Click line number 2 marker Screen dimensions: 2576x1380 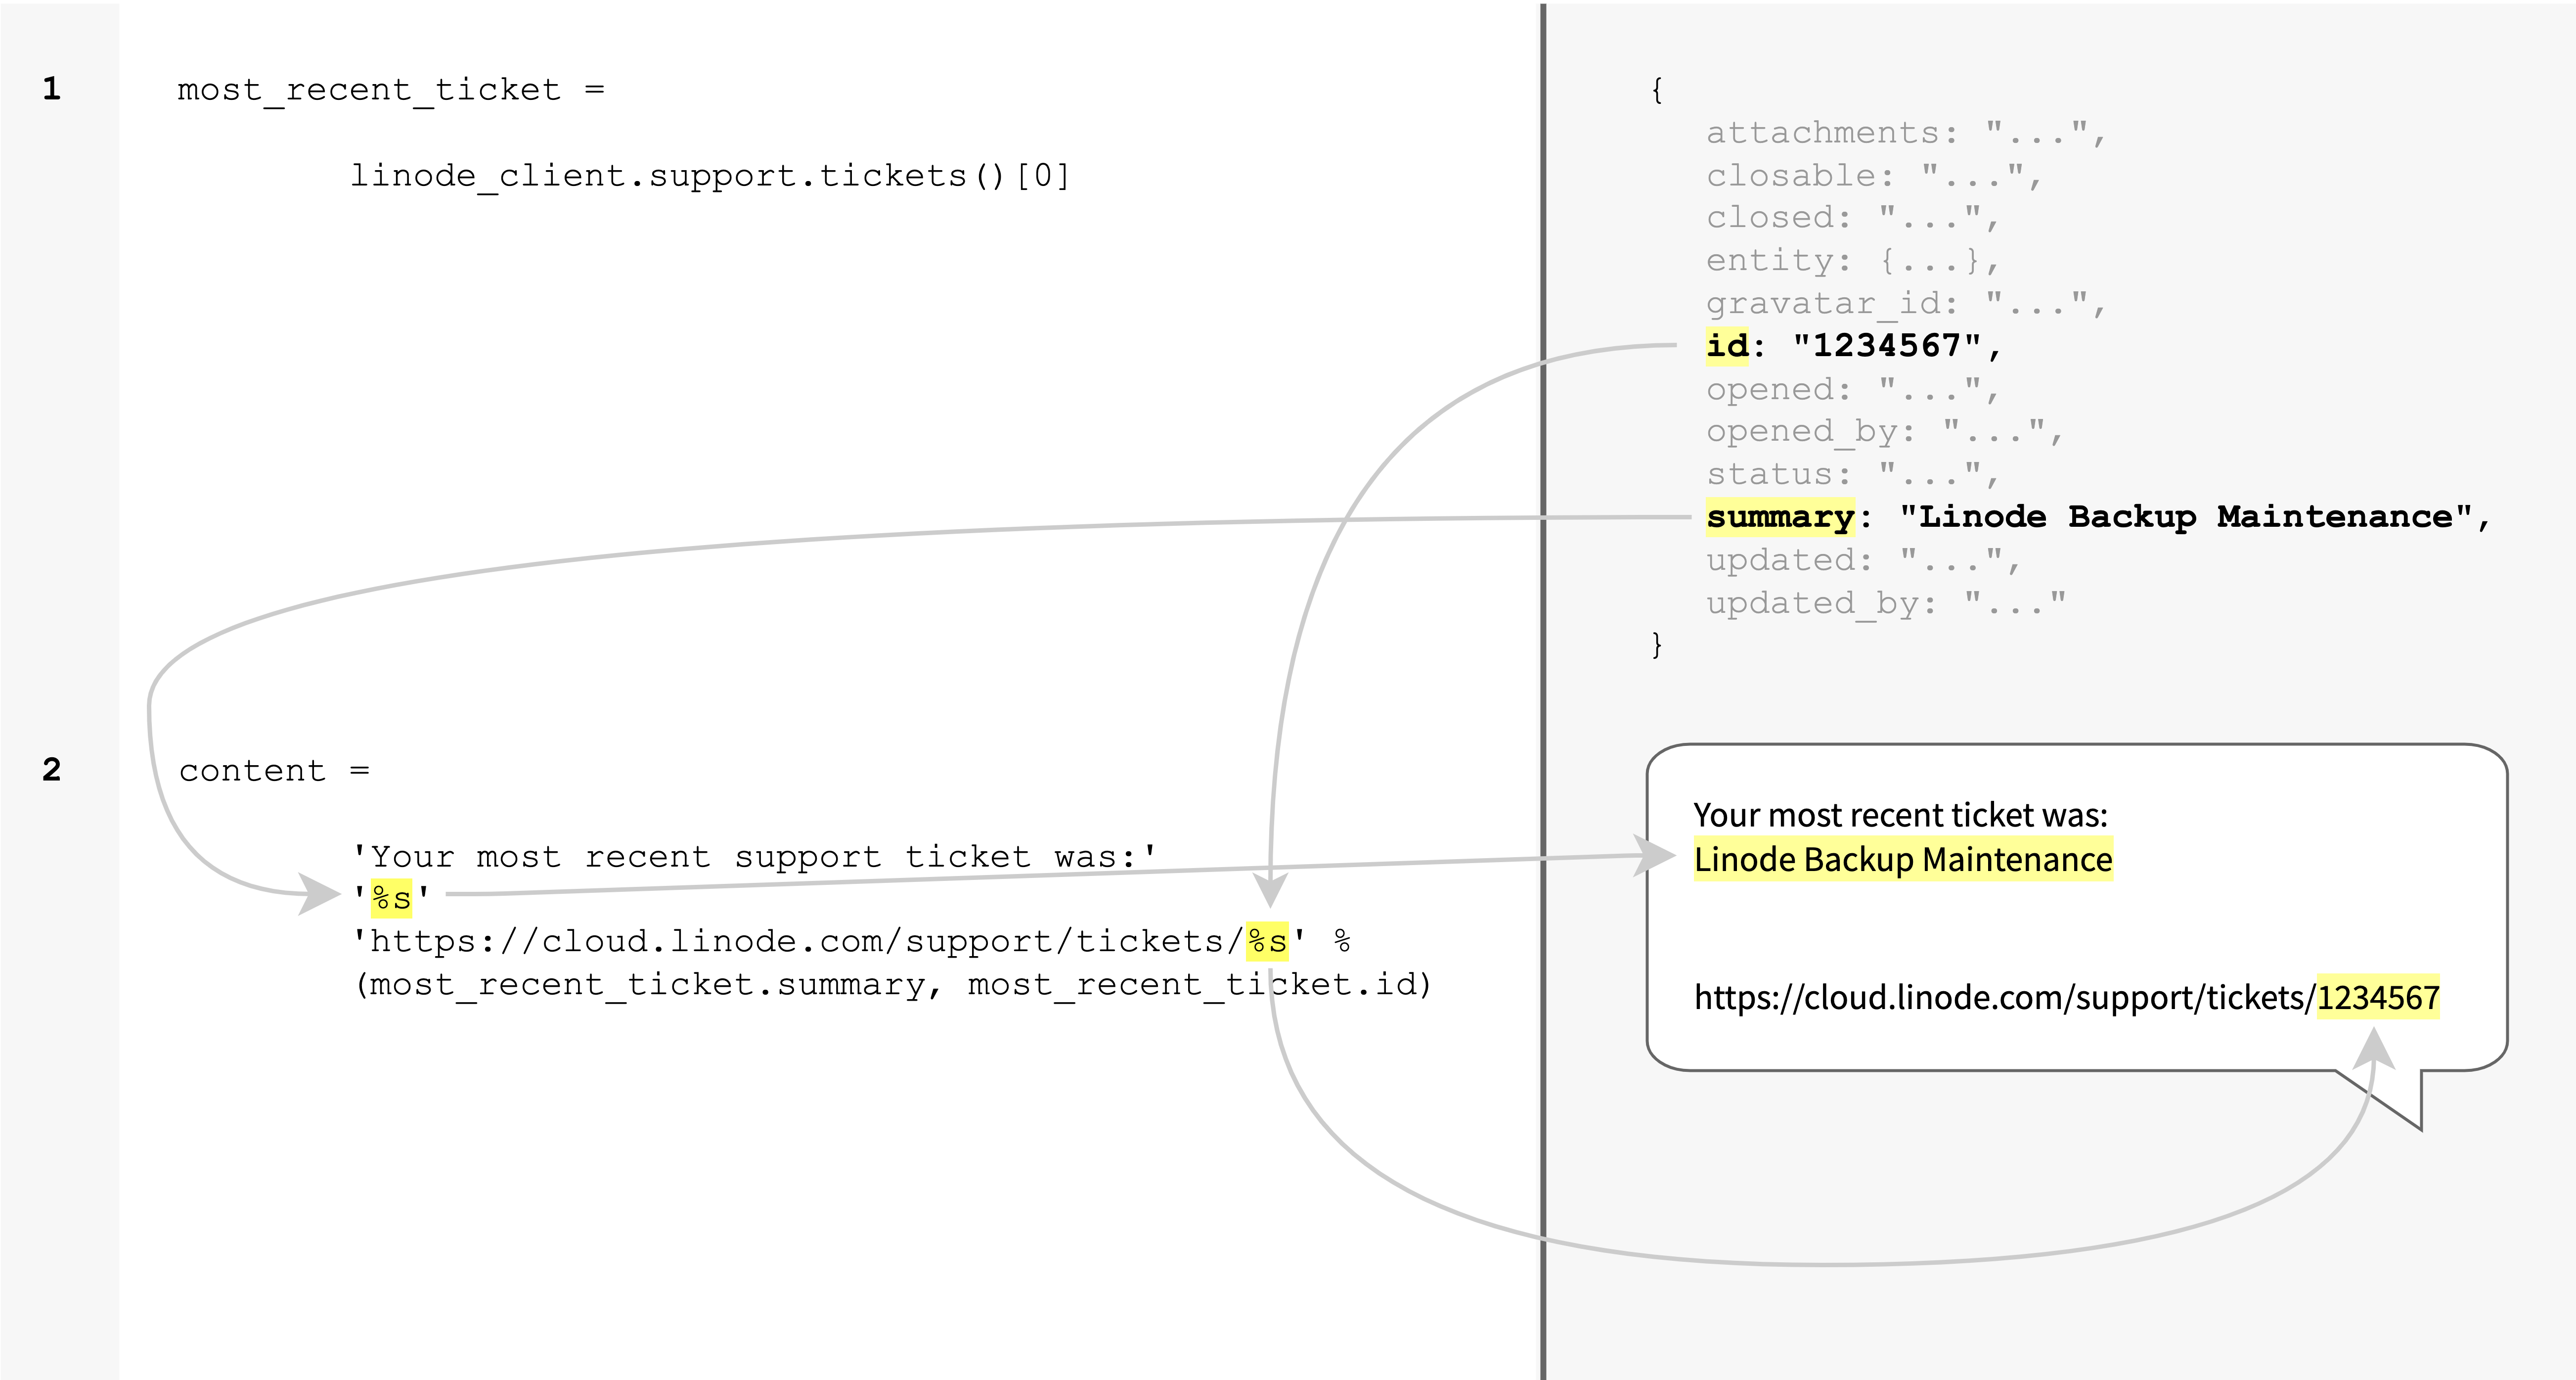point(51,770)
